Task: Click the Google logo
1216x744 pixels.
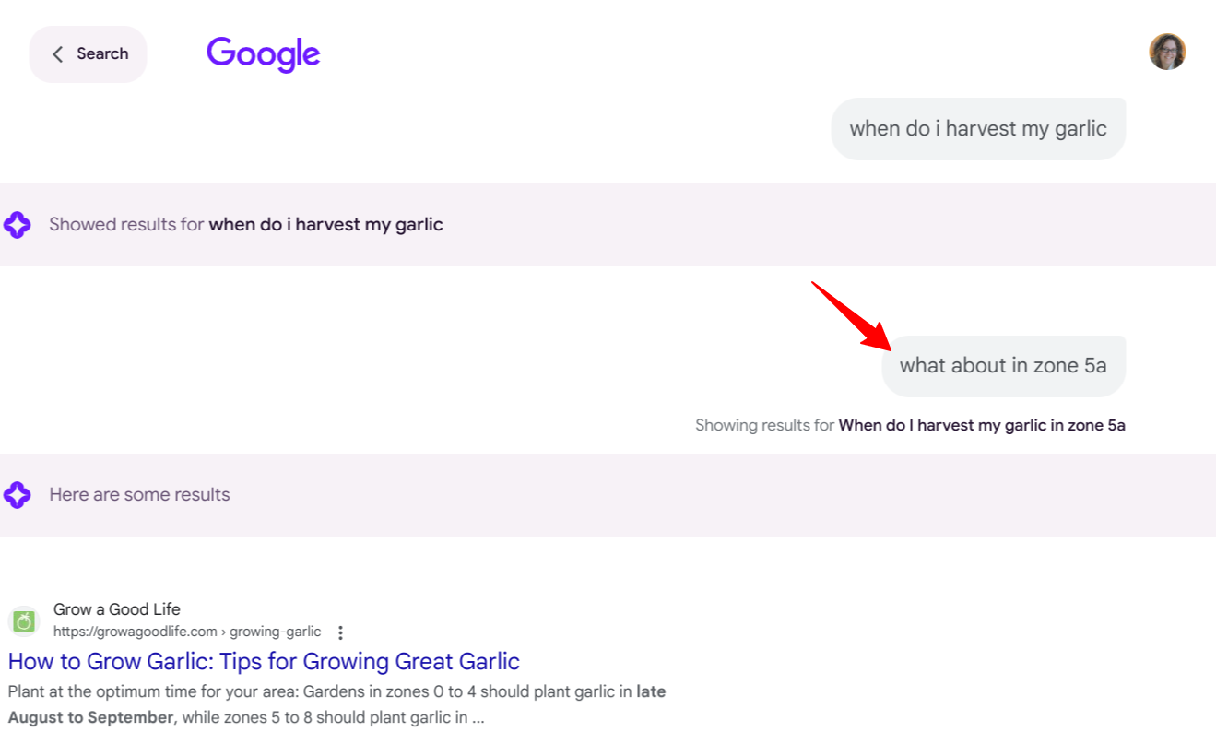Action: point(263,53)
